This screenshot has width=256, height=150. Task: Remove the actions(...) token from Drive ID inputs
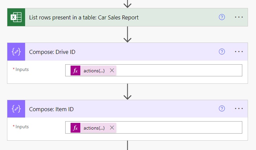pyautogui.click(x=112, y=70)
